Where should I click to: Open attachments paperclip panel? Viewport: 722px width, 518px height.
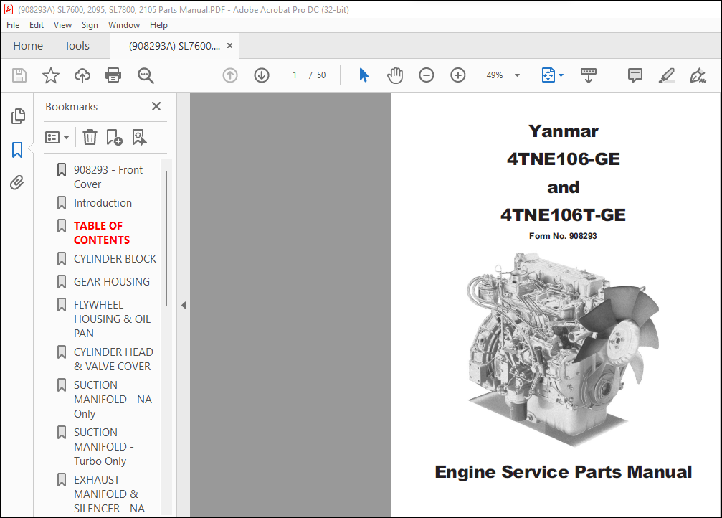coord(17,183)
